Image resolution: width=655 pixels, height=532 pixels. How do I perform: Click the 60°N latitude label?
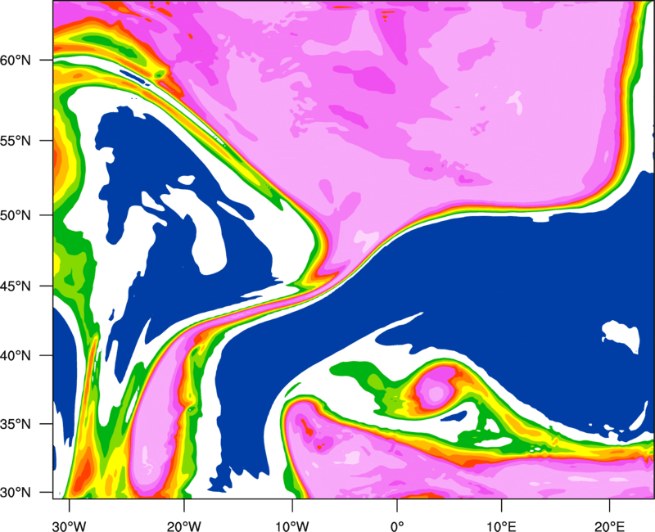16,60
